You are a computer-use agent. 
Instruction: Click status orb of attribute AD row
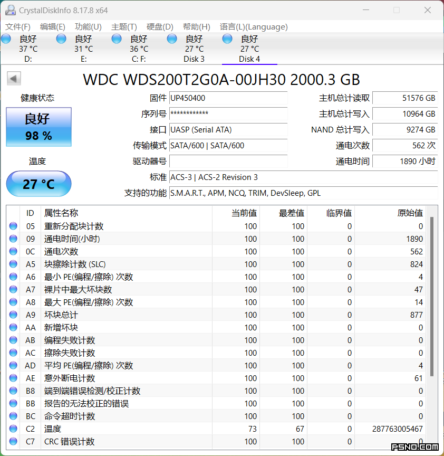click(13, 365)
